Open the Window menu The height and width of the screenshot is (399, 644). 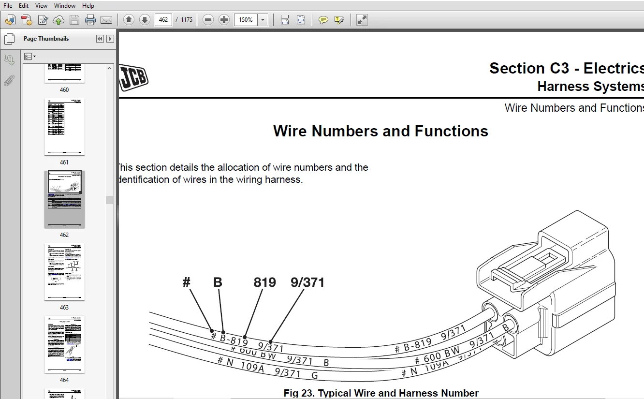[x=65, y=6]
